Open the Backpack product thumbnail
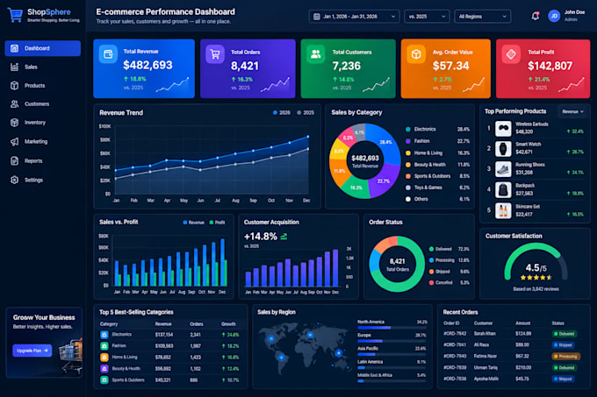The image size is (597, 397). 503,190
